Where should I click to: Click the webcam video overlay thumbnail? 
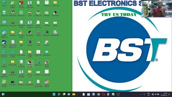click(156, 9)
